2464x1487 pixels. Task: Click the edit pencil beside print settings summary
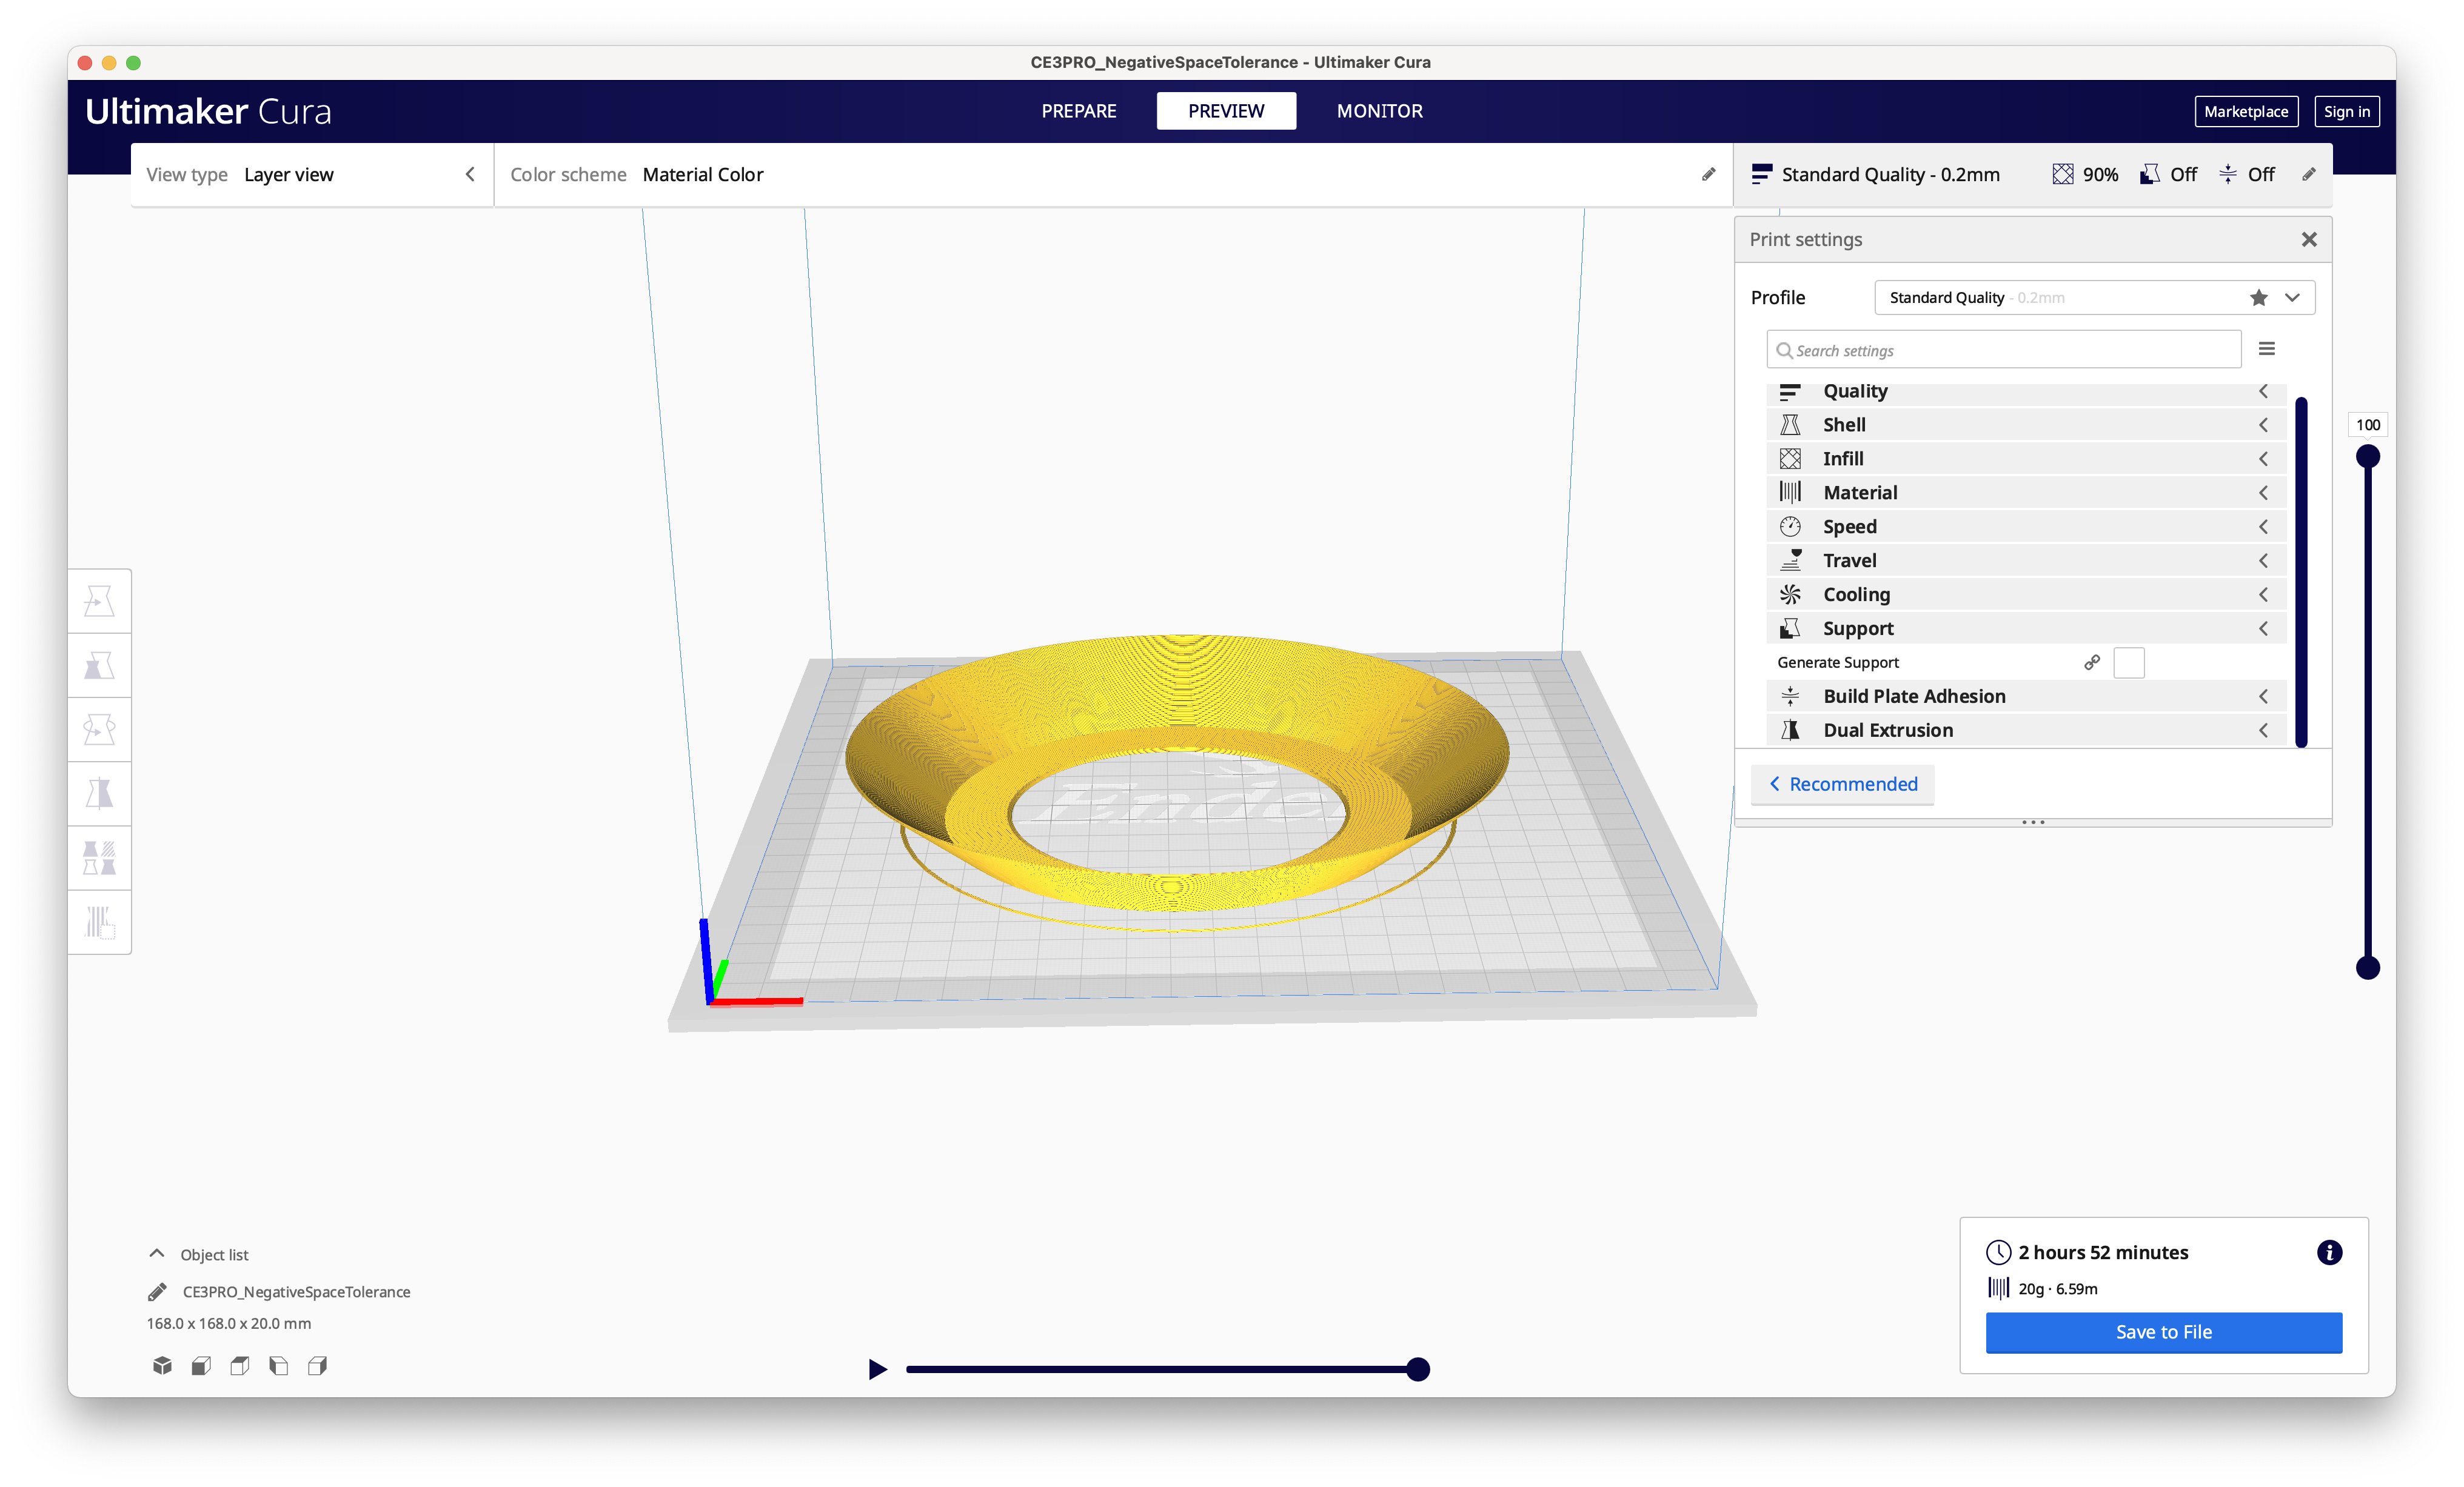point(2308,174)
